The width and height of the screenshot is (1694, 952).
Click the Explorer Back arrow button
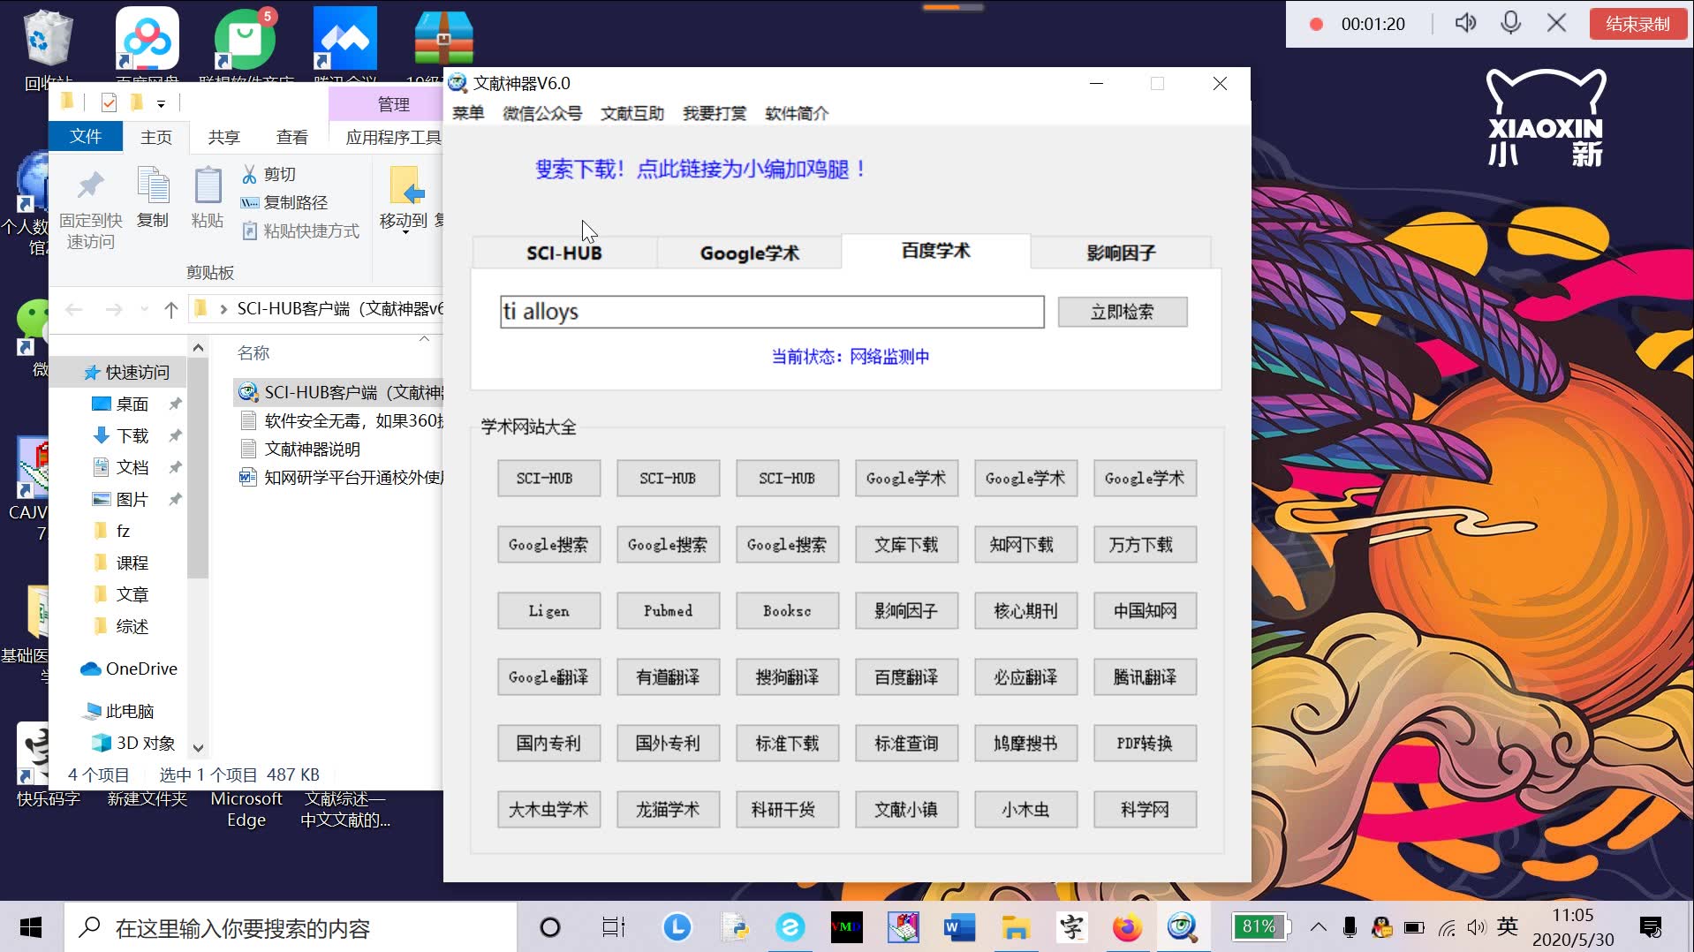tap(74, 309)
